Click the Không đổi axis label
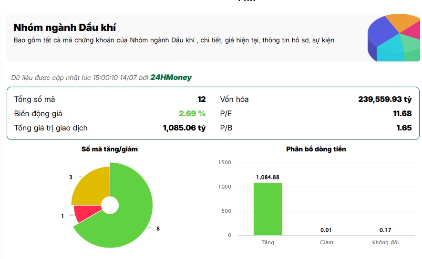Viewport: 422px width, 259px height. (x=385, y=242)
